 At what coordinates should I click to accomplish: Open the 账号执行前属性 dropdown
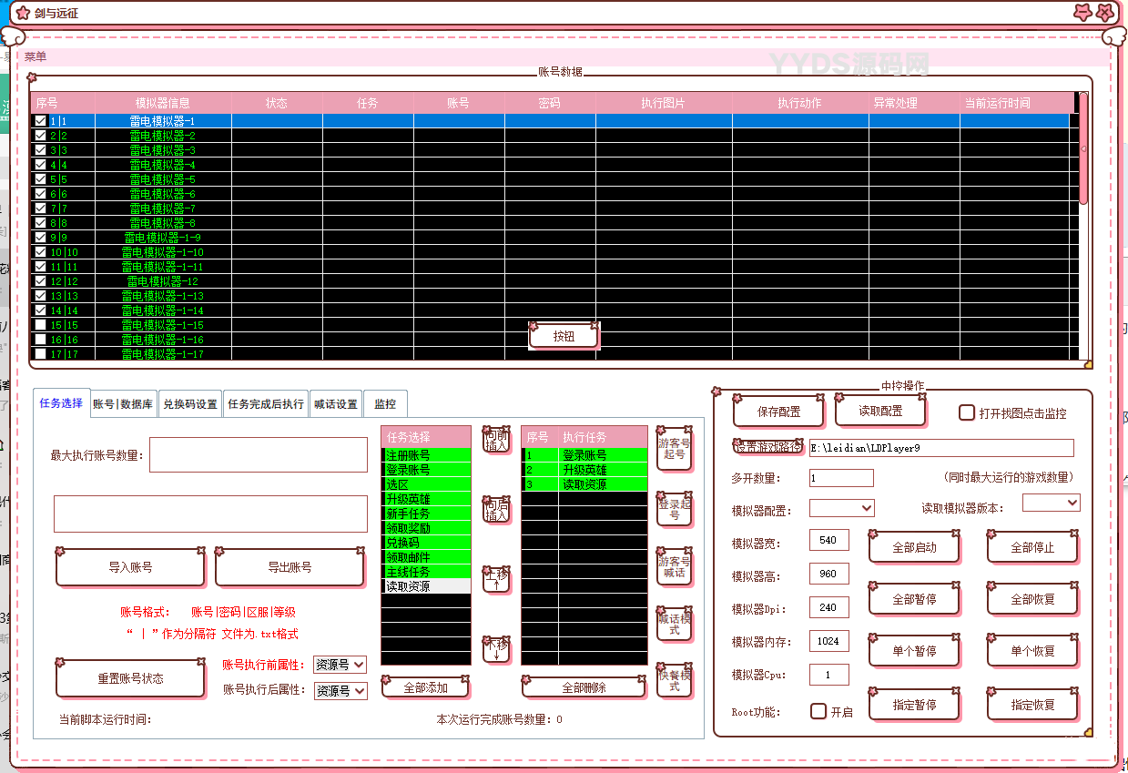340,665
